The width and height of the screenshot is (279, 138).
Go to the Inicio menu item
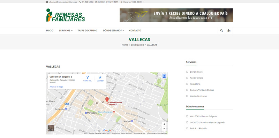(50, 31)
